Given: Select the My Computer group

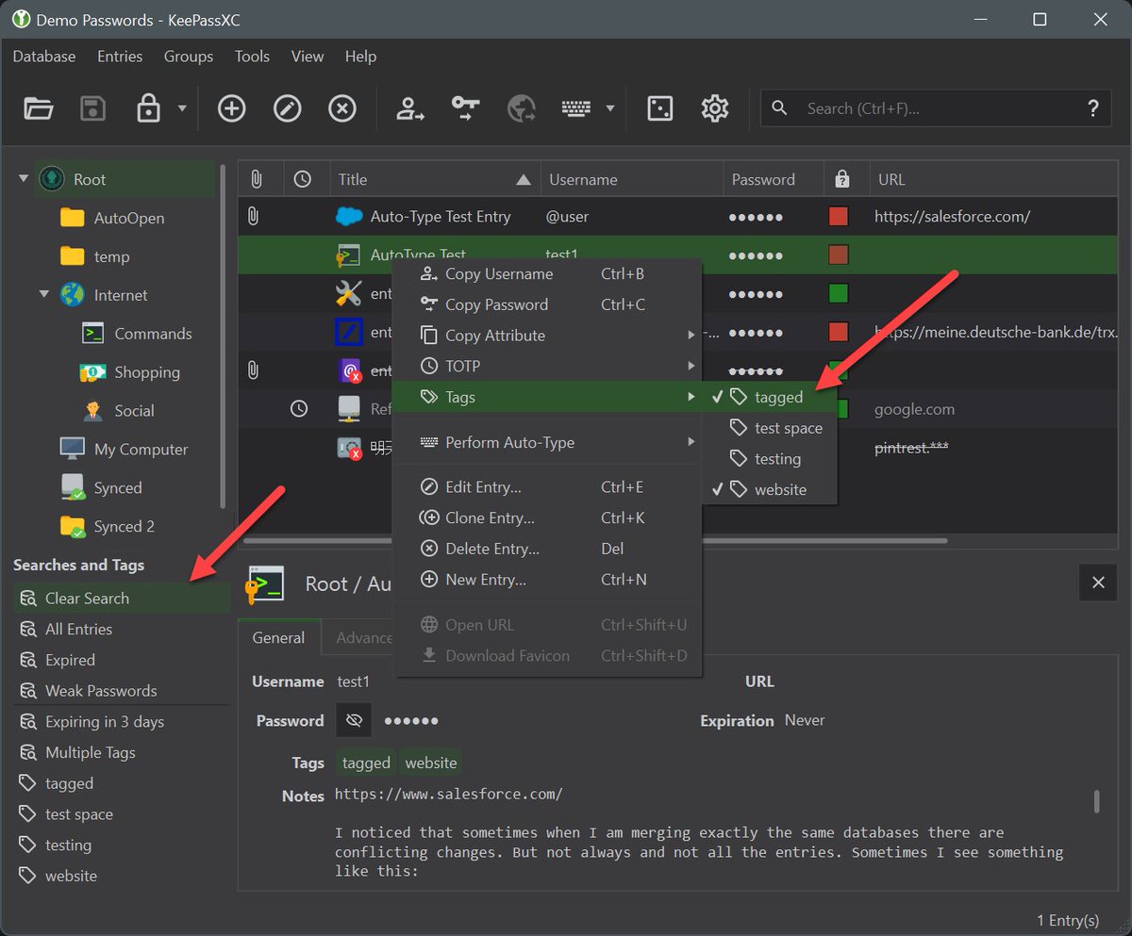Looking at the screenshot, I should 124,450.
